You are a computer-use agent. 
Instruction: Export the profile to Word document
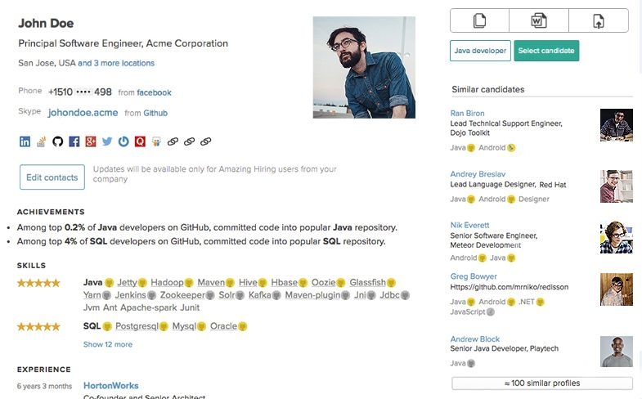(x=539, y=20)
